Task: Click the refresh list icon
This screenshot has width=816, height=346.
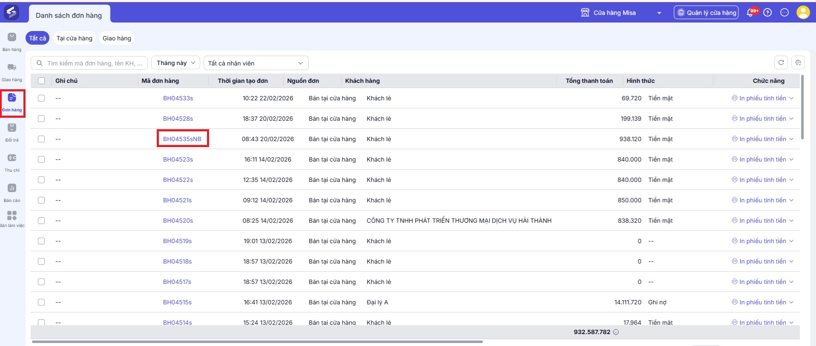Action: coord(781,62)
